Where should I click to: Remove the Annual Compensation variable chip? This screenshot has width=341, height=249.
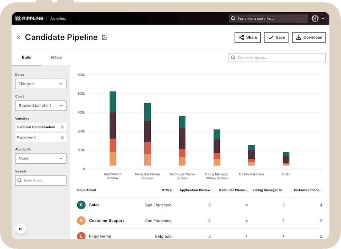coord(62,127)
